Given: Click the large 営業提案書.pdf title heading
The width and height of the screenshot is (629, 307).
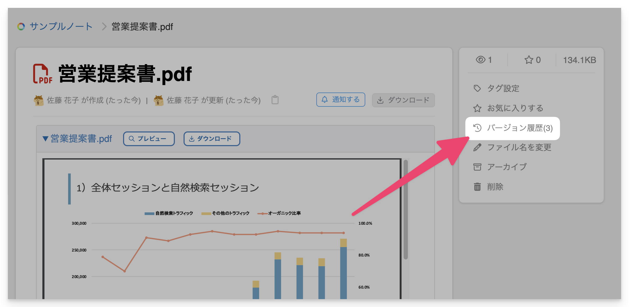Looking at the screenshot, I should point(125,74).
